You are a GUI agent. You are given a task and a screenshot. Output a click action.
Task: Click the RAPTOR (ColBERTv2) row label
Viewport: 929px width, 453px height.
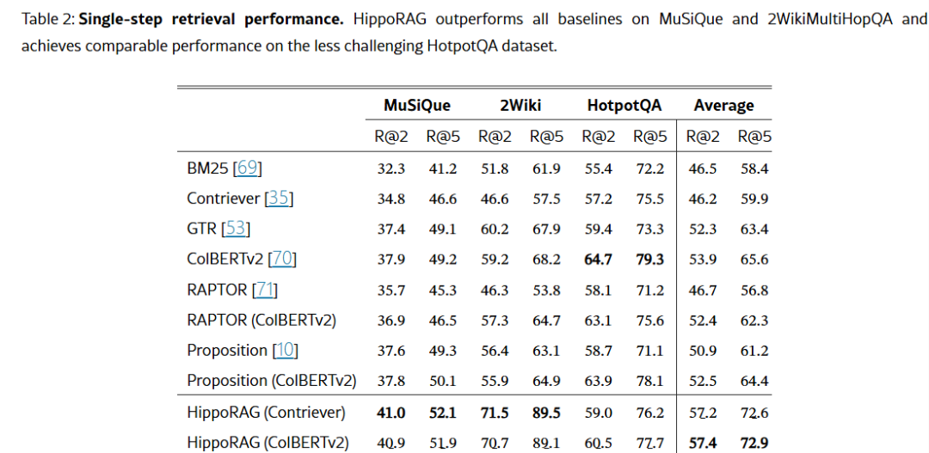point(261,320)
